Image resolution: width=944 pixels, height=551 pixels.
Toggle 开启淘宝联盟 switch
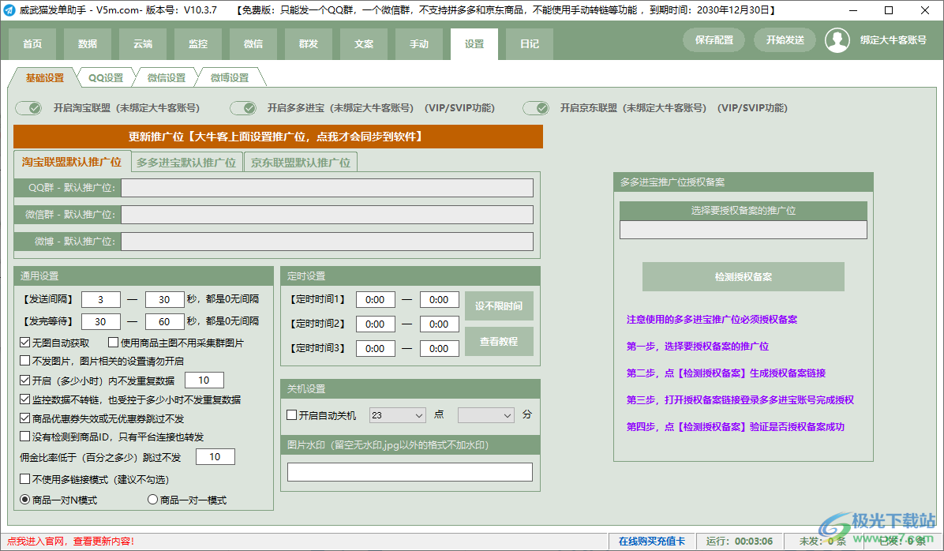[x=29, y=108]
